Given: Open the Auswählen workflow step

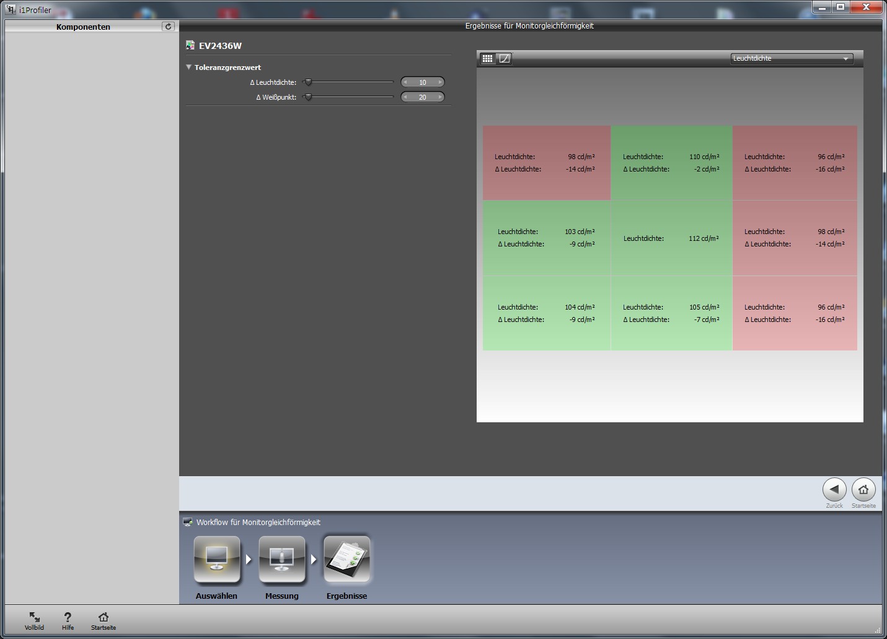Looking at the screenshot, I should point(217,560).
